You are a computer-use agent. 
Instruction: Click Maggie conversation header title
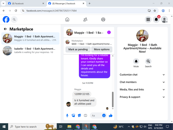pos(89,33)
